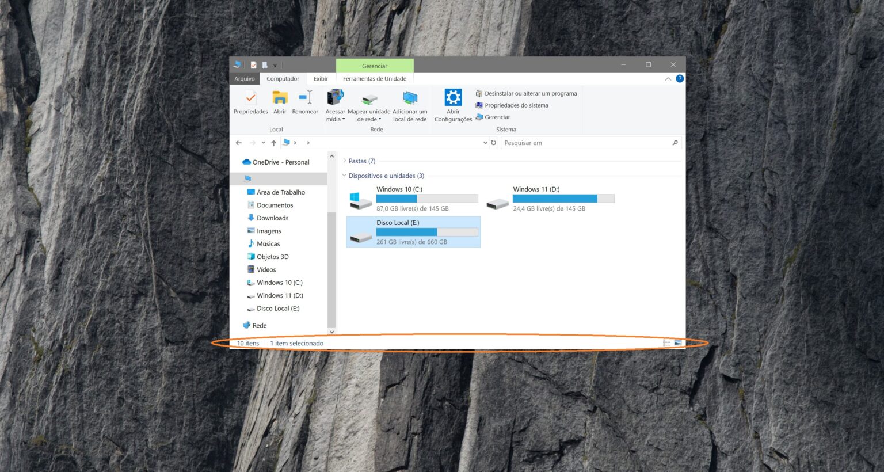Click the Gerenciar command
Viewport: 884px width, 472px height.
coord(497,117)
